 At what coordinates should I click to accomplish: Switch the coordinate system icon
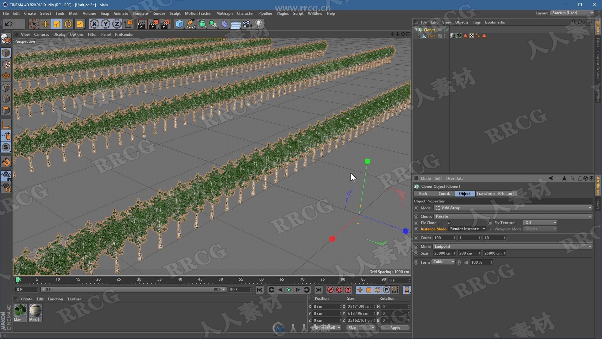(129, 24)
